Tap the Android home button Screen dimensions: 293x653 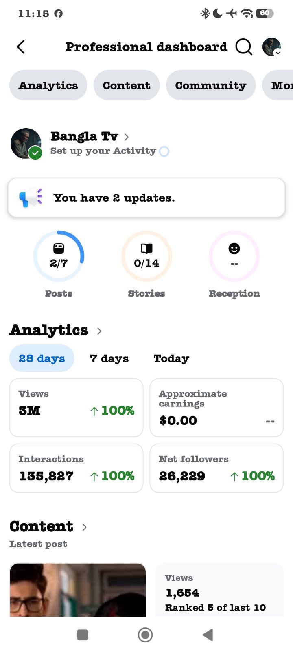(145, 635)
